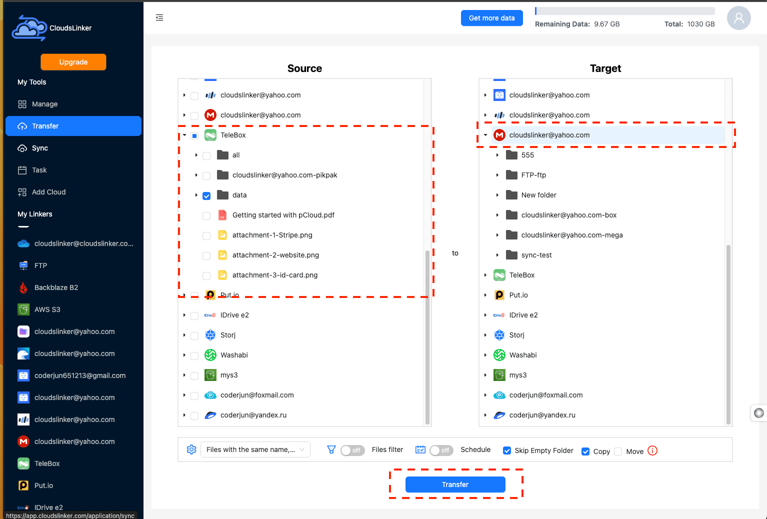
Task: Expand cloudslinker@yahoo.com-pikpak folder in Source
Action: (x=196, y=175)
